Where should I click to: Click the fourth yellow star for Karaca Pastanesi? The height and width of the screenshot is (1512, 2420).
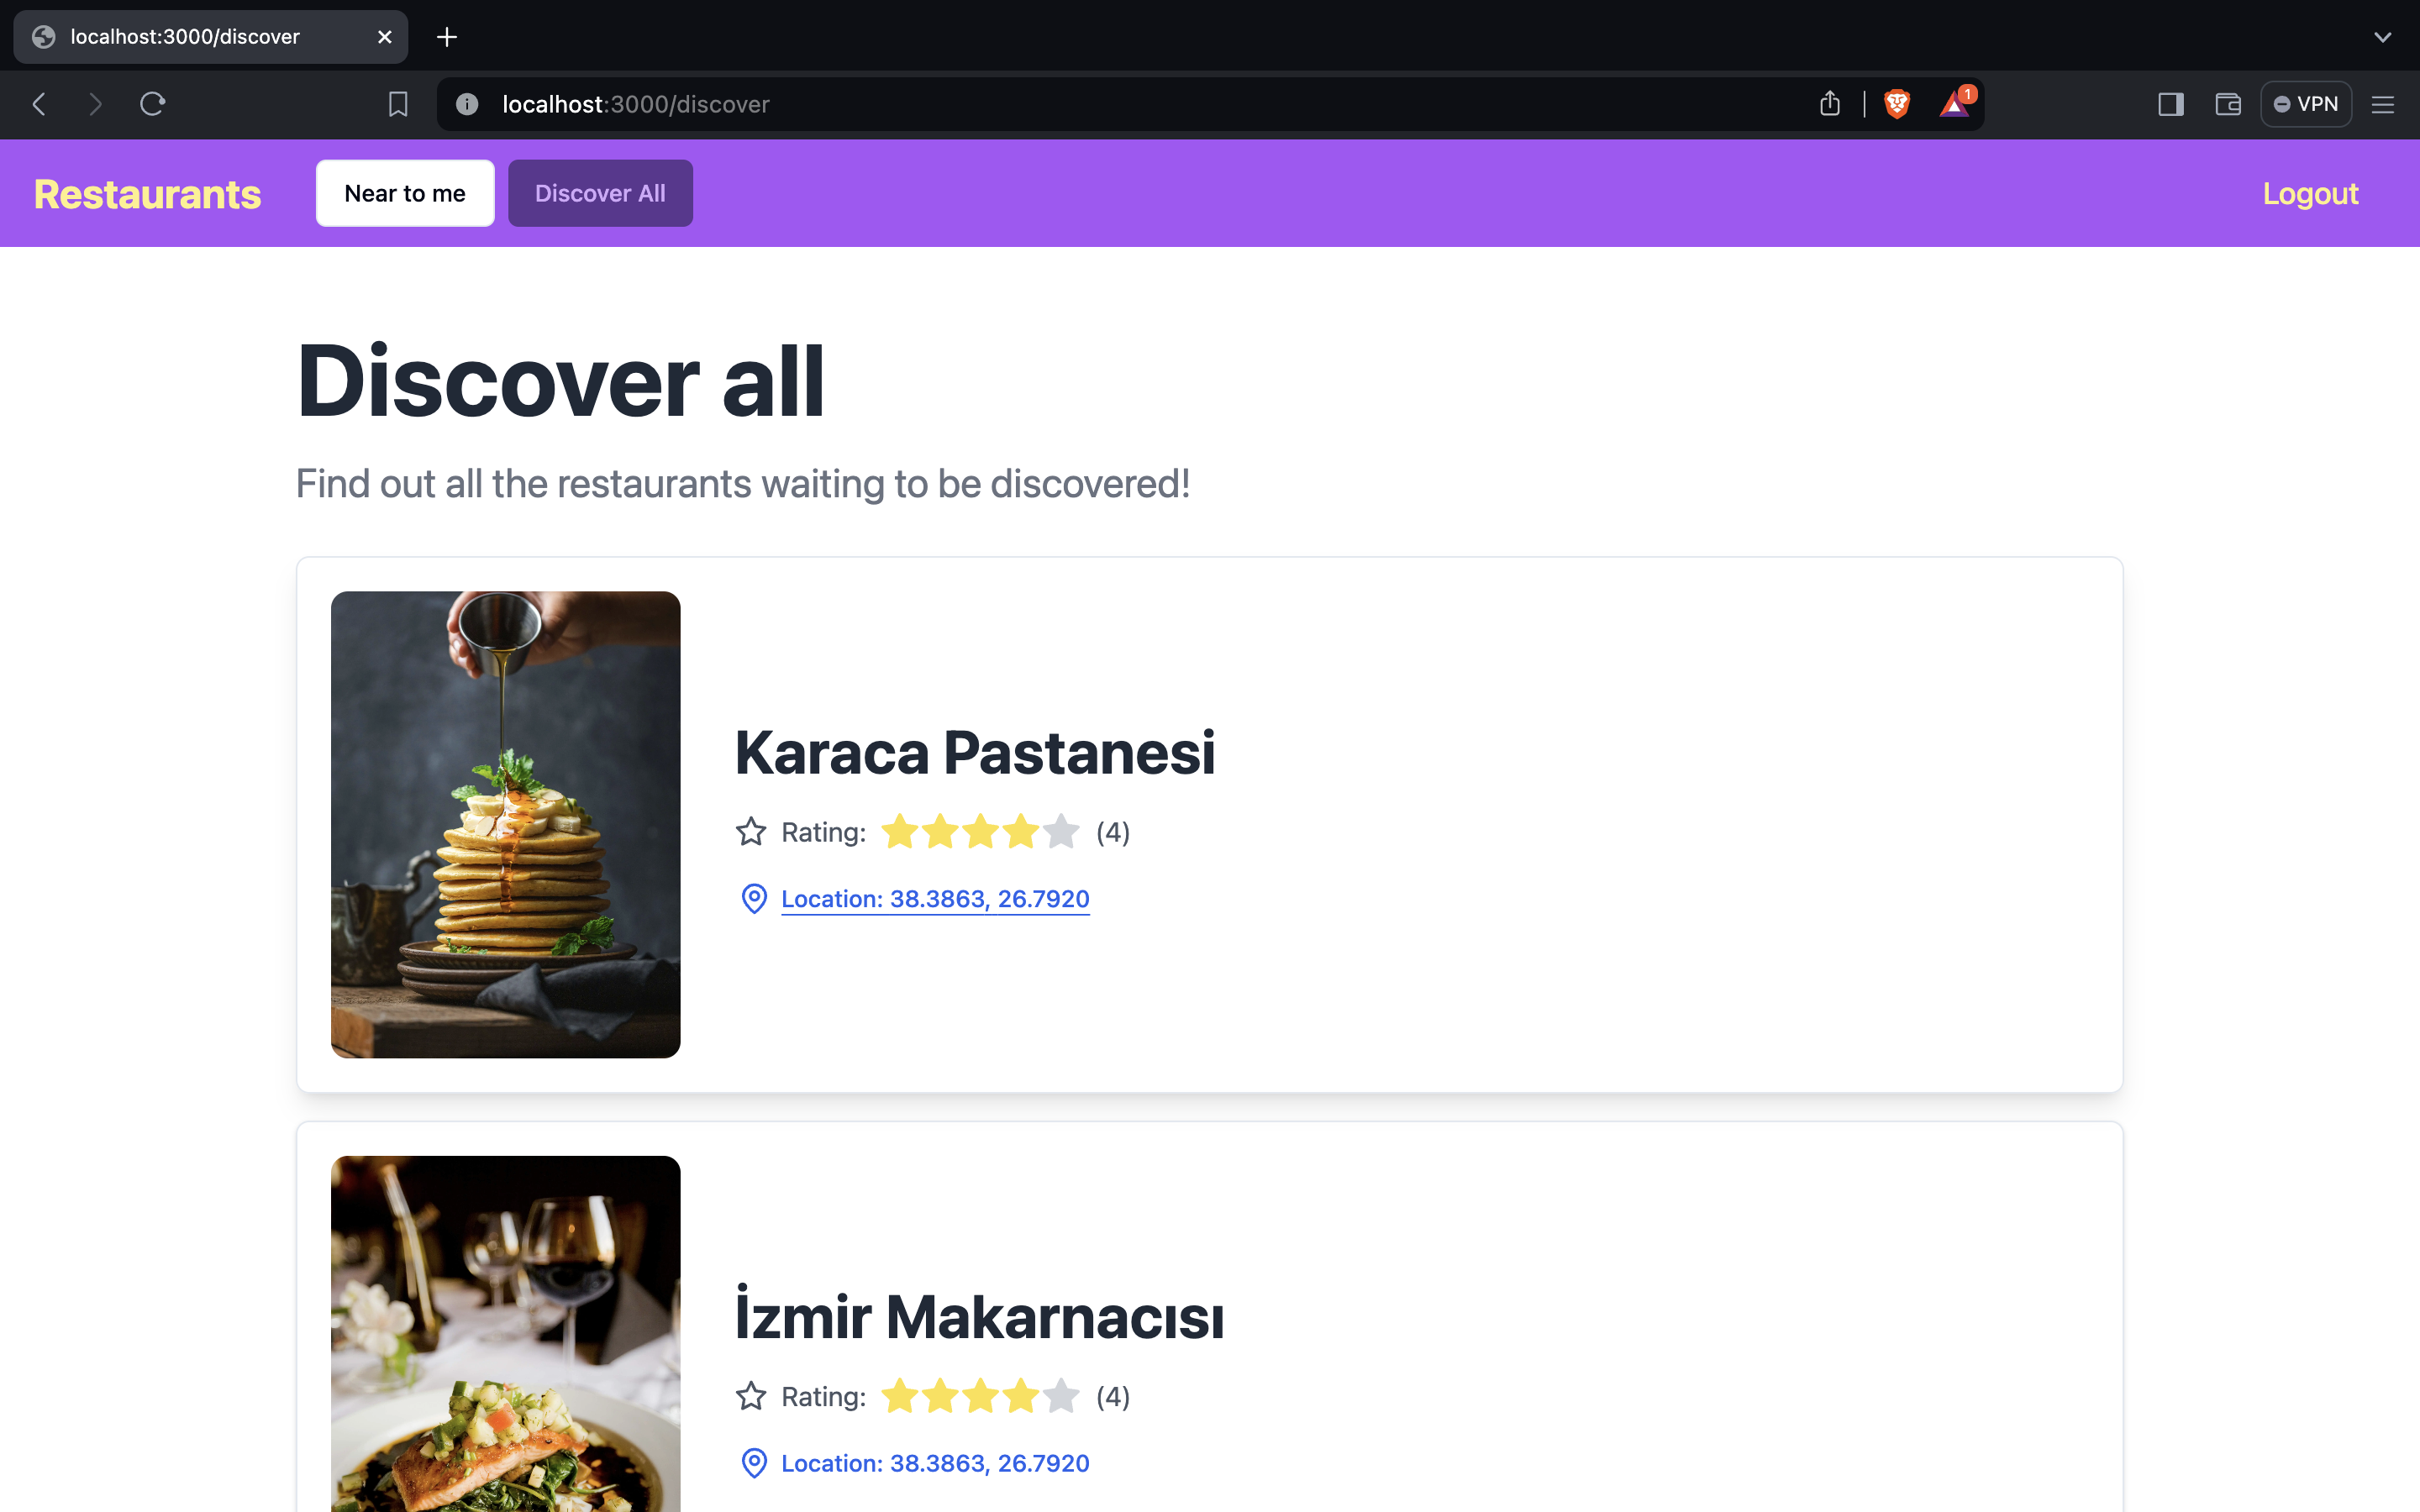pyautogui.click(x=1021, y=832)
